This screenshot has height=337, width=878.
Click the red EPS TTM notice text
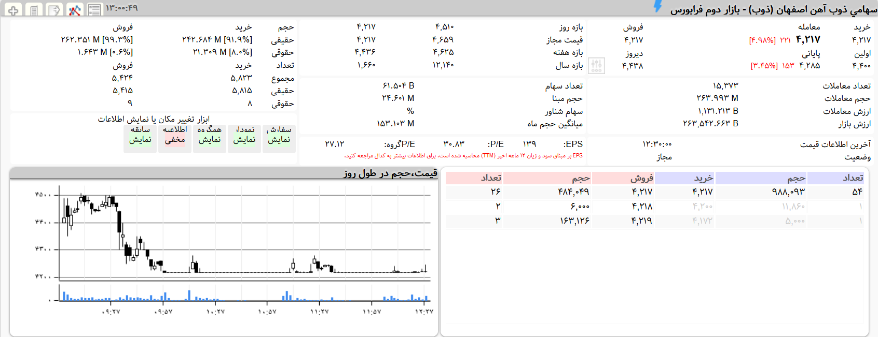pyautogui.click(x=463, y=156)
